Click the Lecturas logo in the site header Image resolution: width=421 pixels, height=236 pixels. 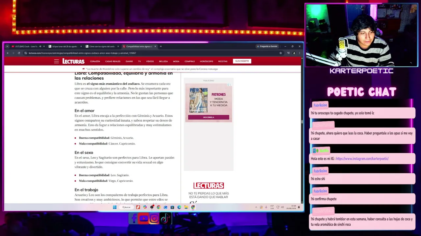coord(73,61)
